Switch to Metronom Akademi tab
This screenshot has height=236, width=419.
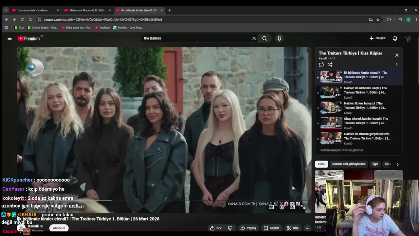point(87,10)
